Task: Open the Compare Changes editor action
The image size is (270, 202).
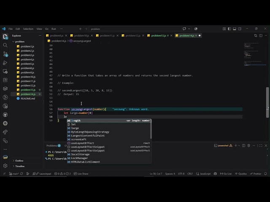Action: click(x=256, y=35)
